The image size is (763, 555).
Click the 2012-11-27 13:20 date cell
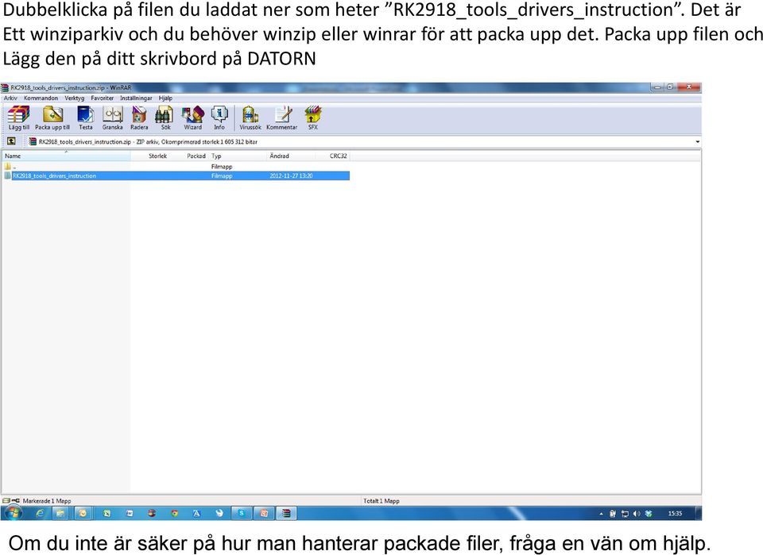tap(291, 176)
